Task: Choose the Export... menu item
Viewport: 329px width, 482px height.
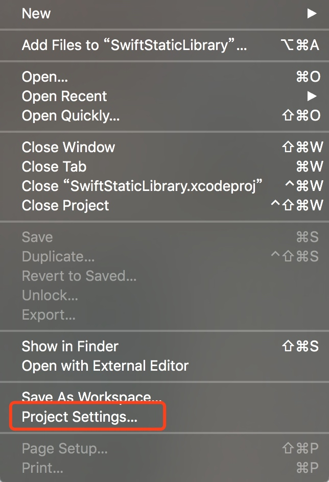Action: coord(49,315)
